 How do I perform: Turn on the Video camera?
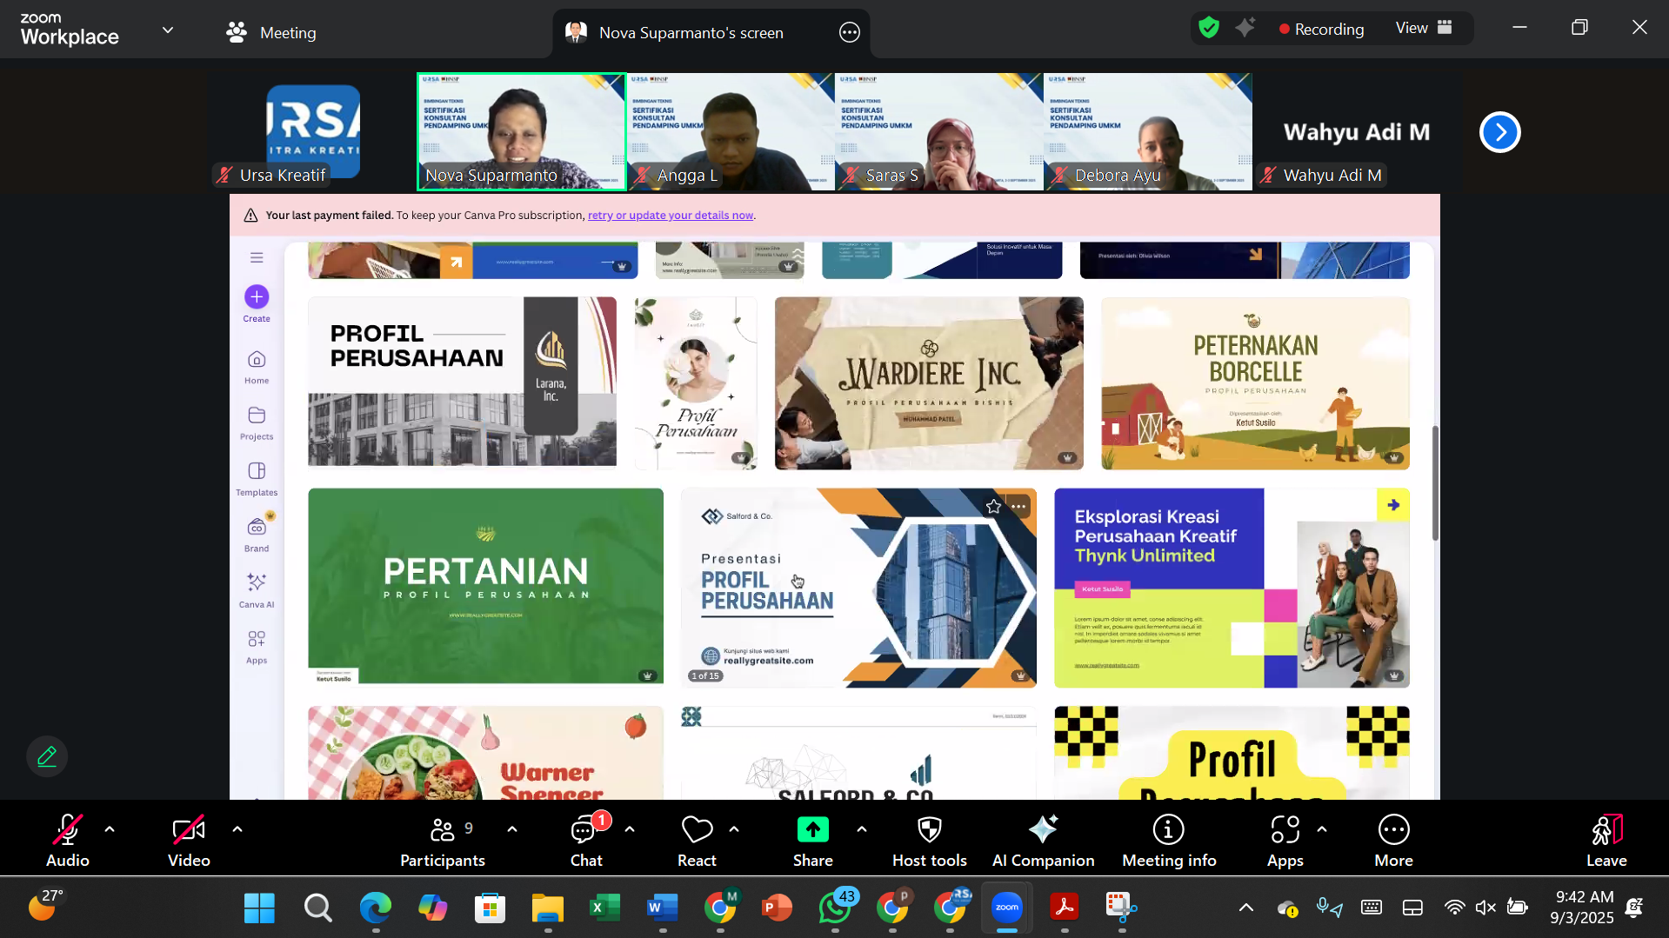(189, 841)
